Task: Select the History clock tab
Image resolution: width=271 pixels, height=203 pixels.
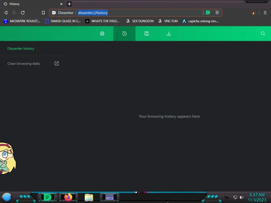Action: pyautogui.click(x=124, y=34)
